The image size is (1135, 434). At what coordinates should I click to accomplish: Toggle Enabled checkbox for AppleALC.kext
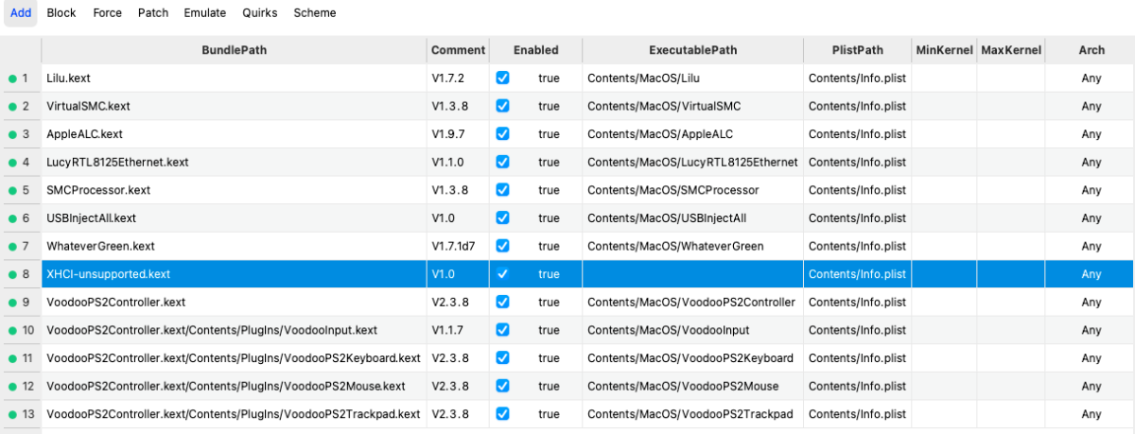[x=502, y=134]
